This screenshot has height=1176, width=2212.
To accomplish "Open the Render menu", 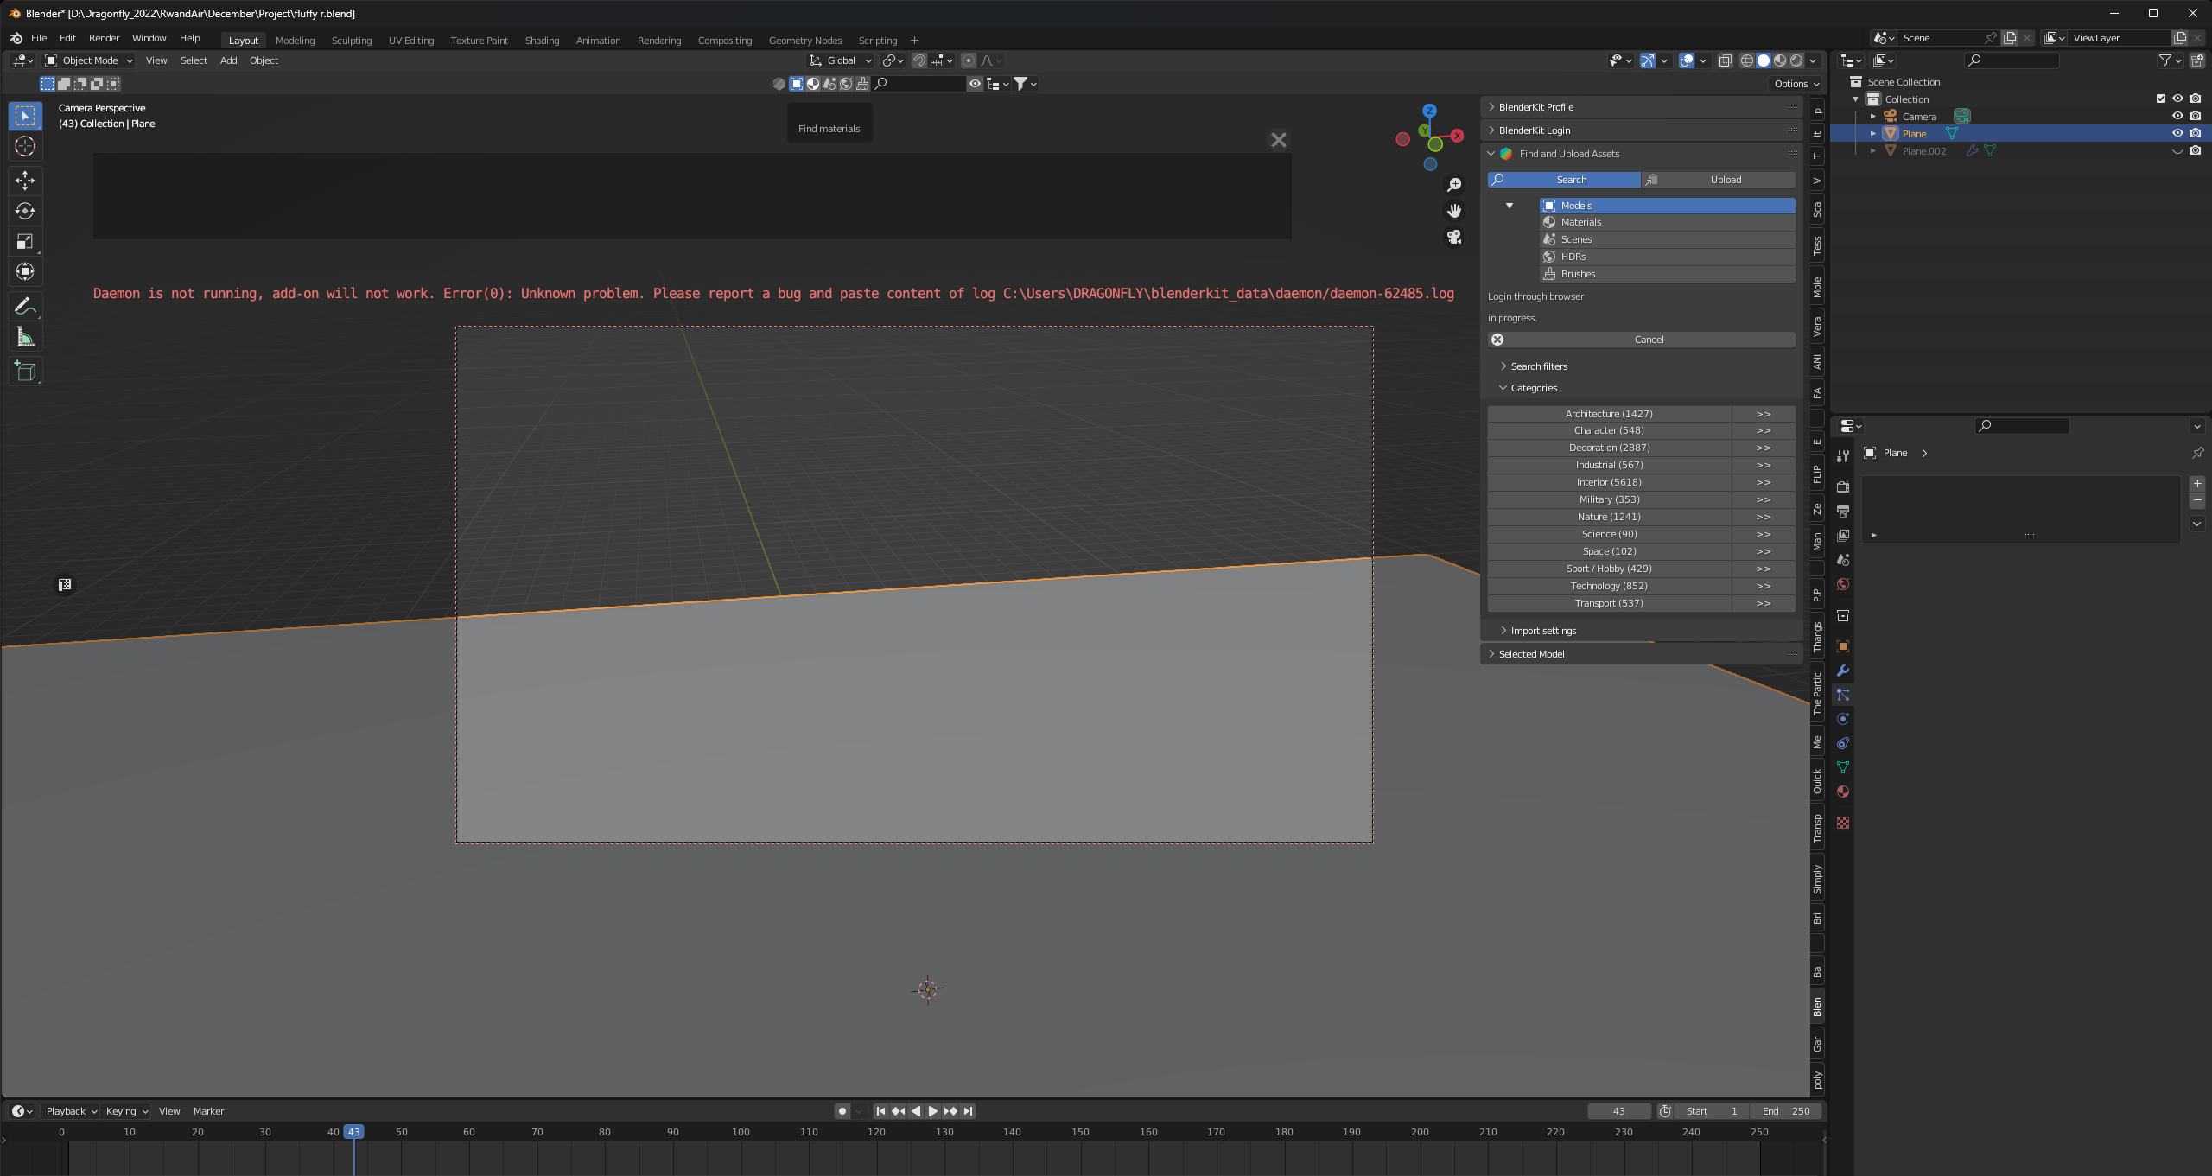I will click(104, 38).
